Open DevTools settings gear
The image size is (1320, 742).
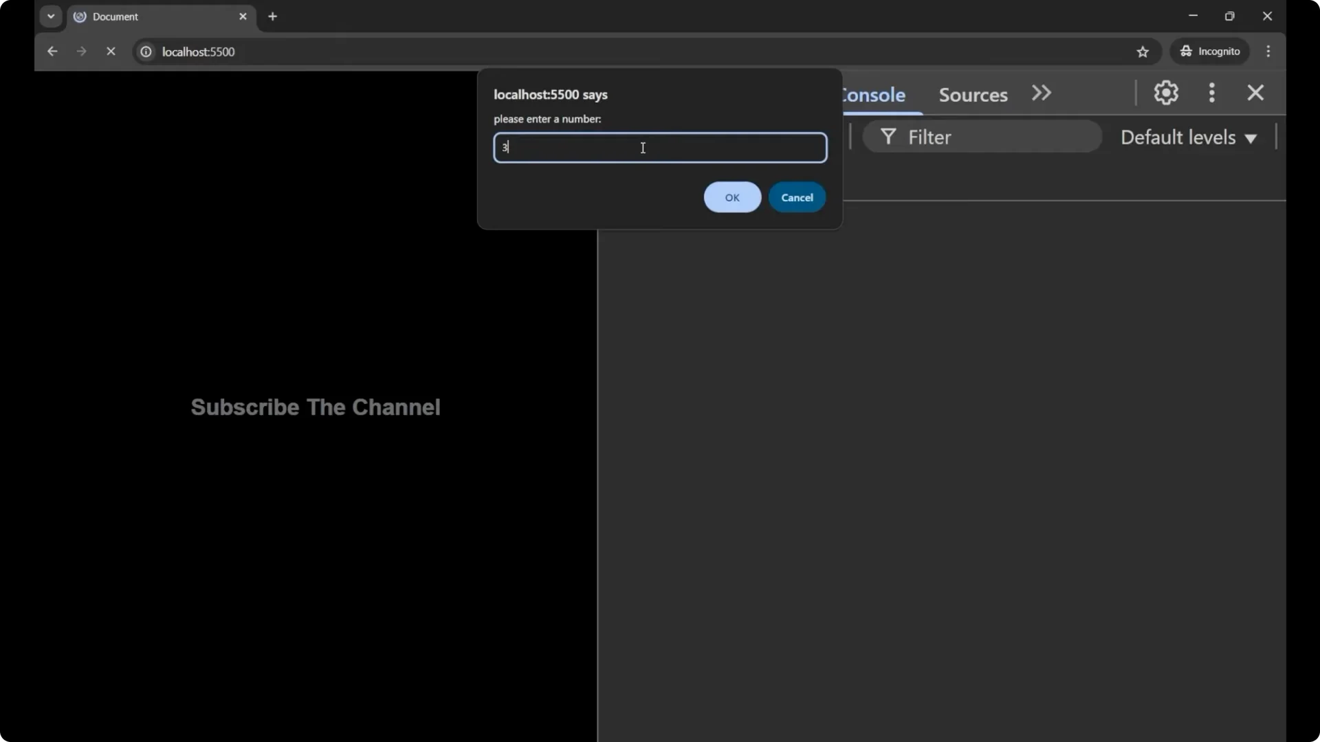(1166, 93)
